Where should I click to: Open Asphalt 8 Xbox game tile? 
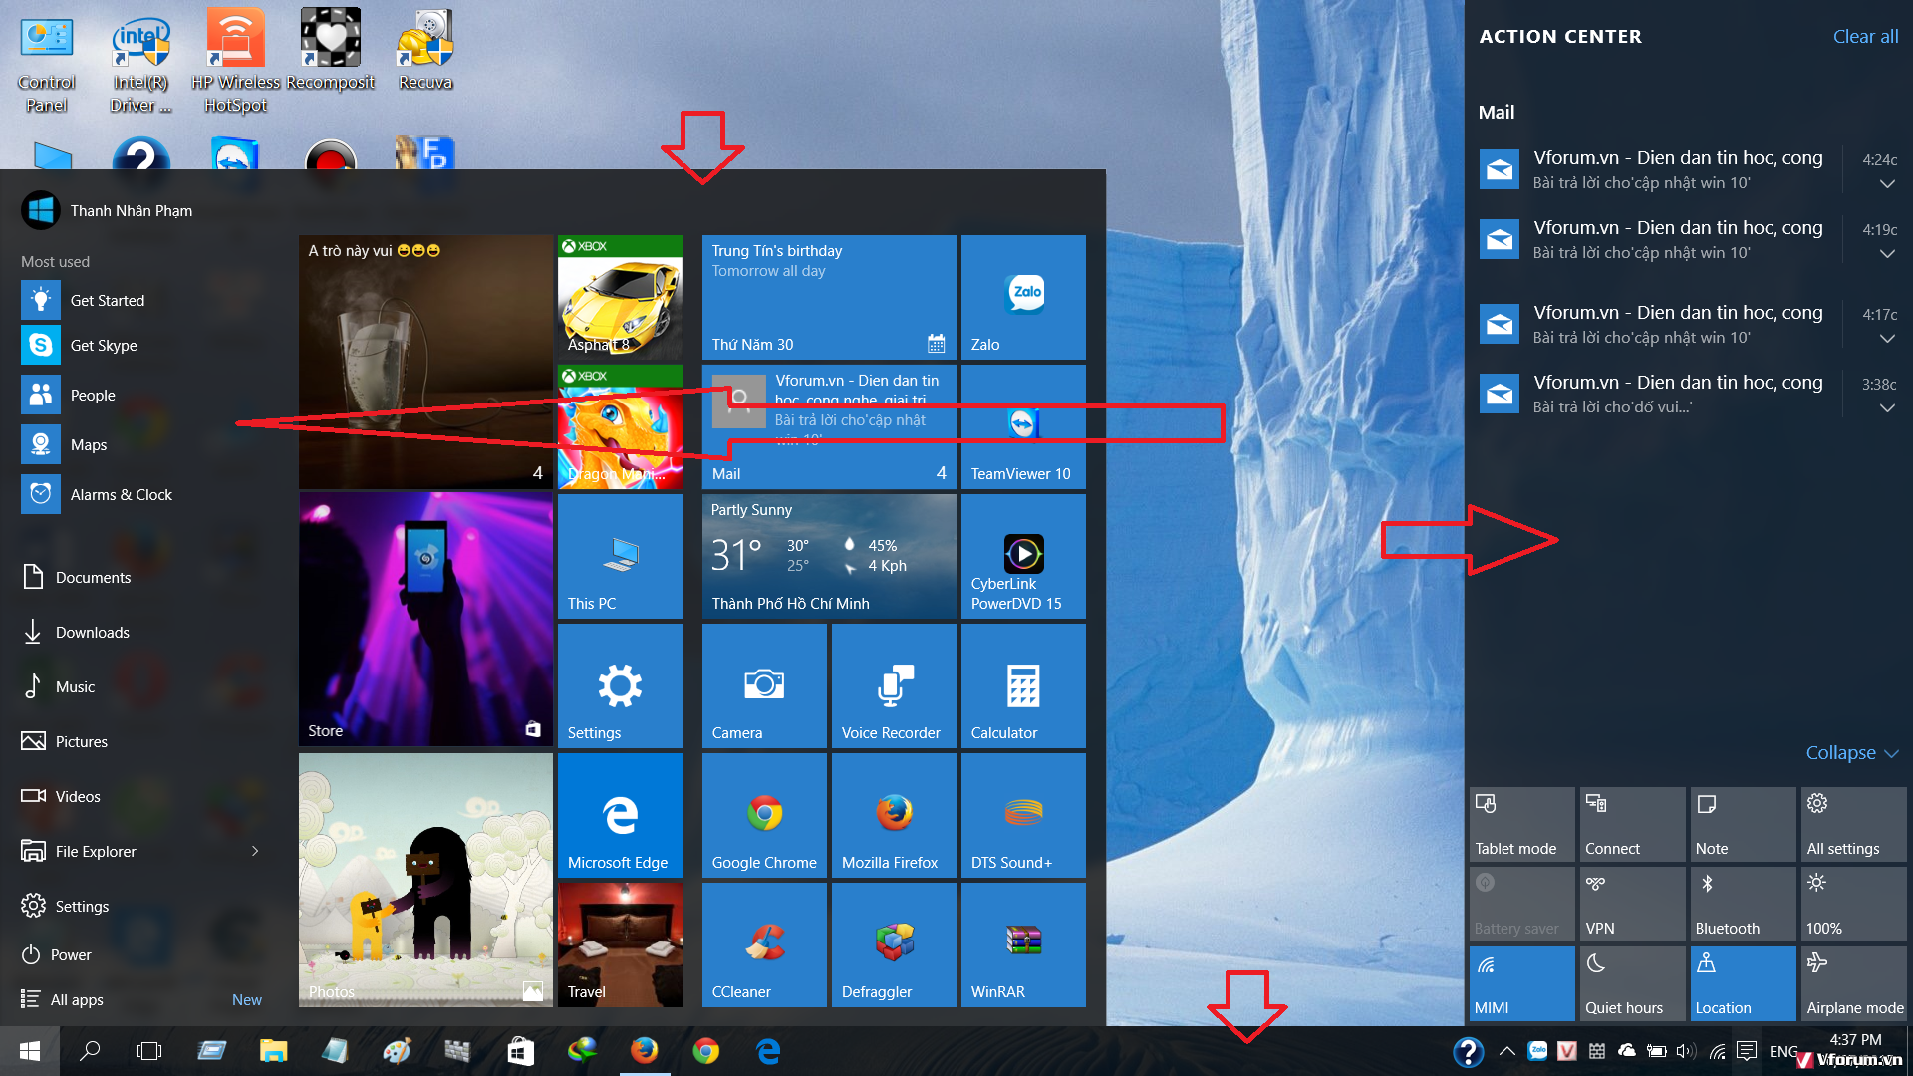coord(620,297)
